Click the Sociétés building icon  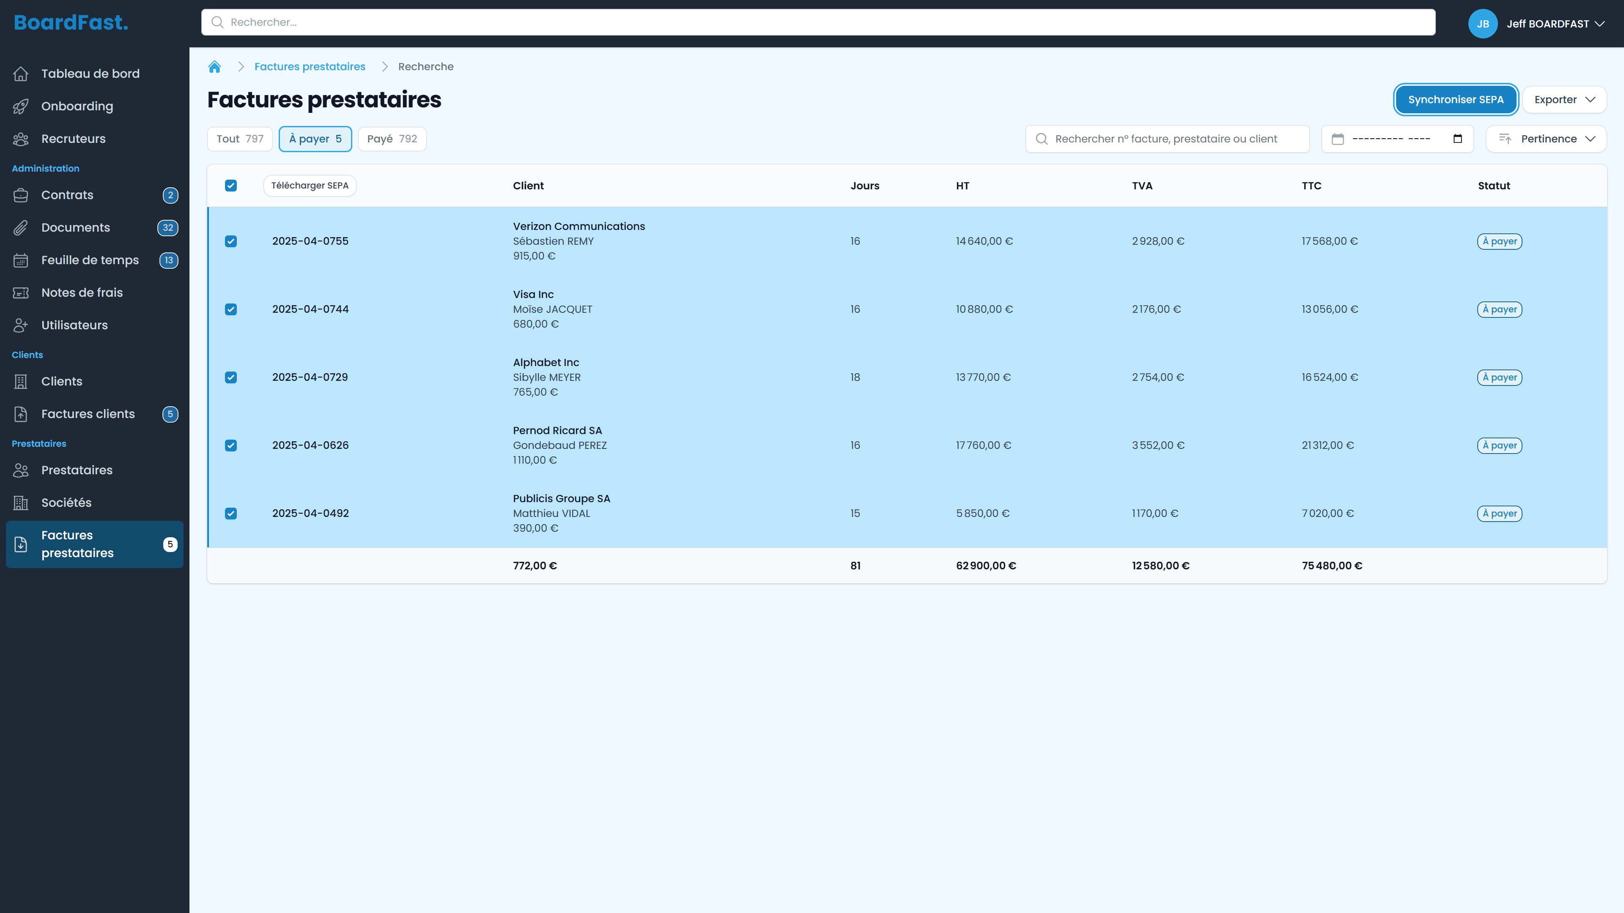[21, 503]
